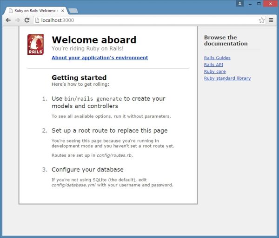Click 'Set up a root route' heading
This screenshot has width=279, height=238.
pos(110,131)
